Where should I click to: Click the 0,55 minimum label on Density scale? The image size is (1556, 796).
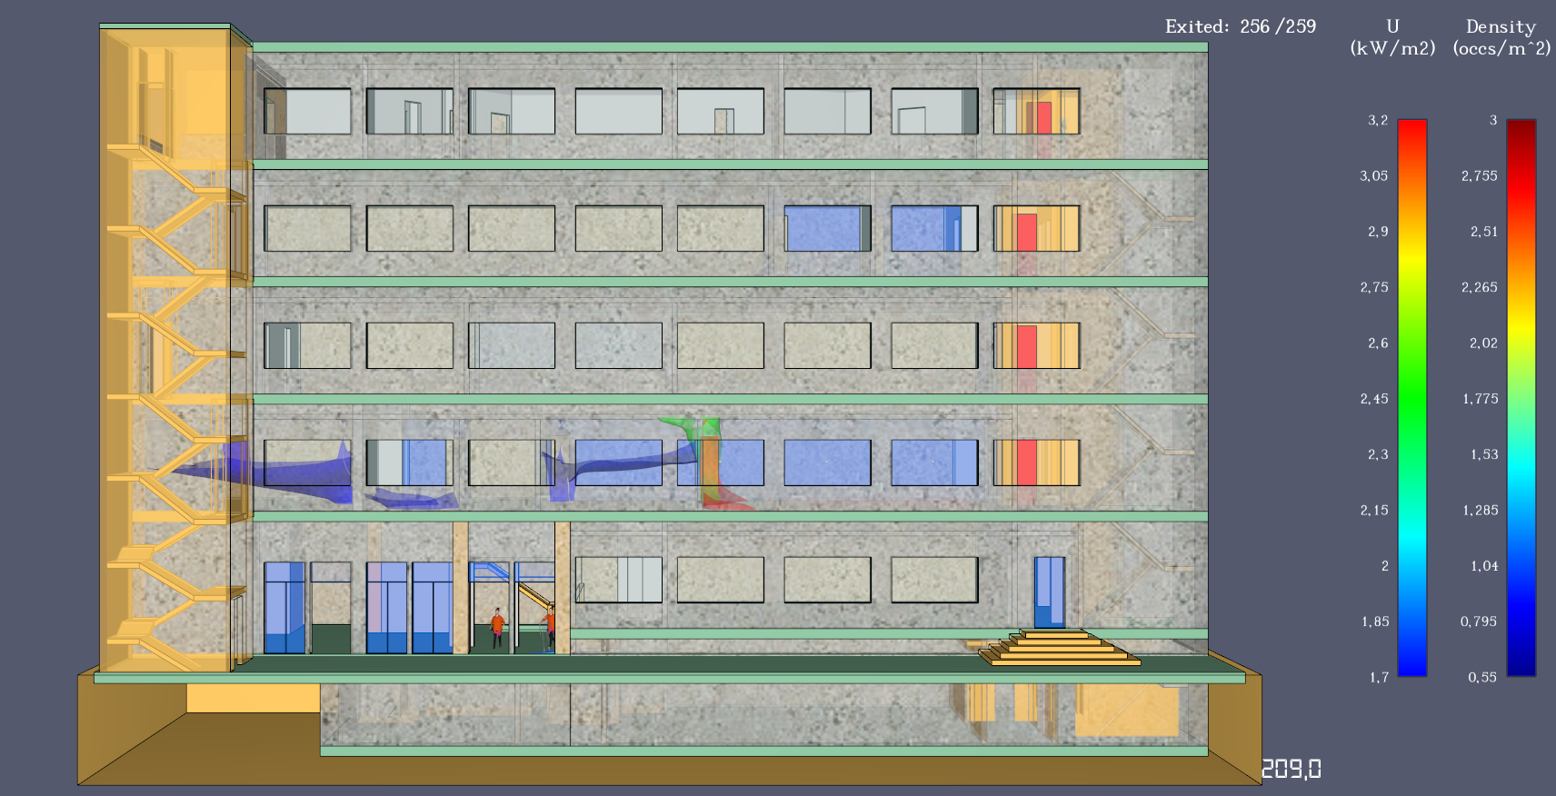(x=1481, y=677)
